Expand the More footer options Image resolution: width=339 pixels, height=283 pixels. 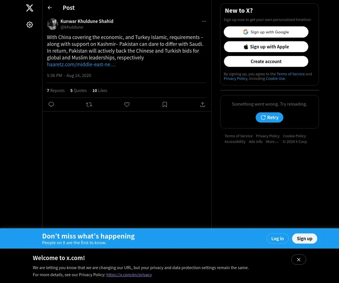click(272, 141)
